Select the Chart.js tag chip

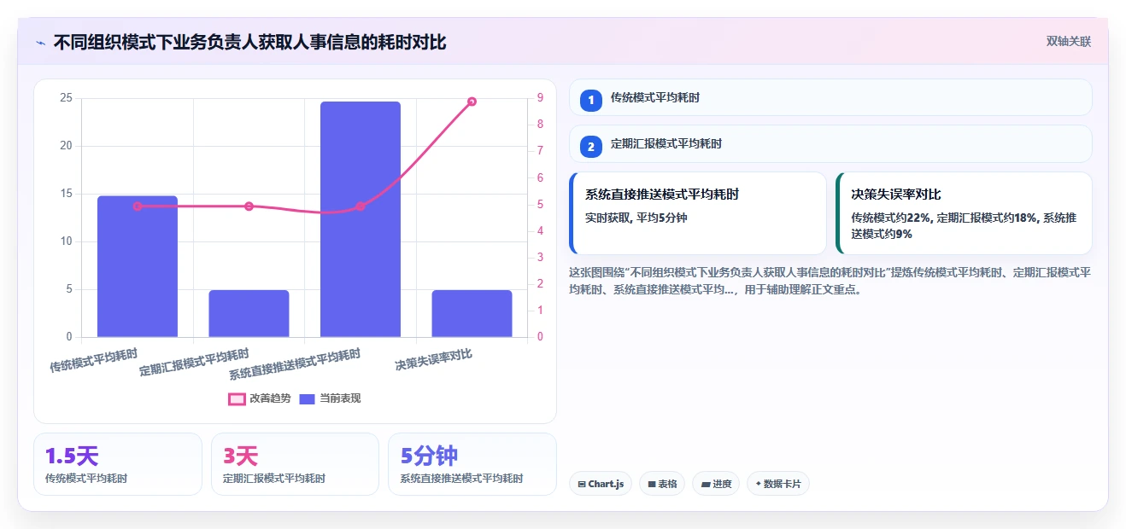click(x=601, y=484)
